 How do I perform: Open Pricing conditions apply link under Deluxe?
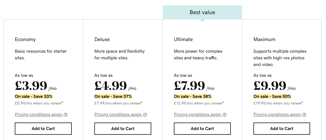[118, 114]
